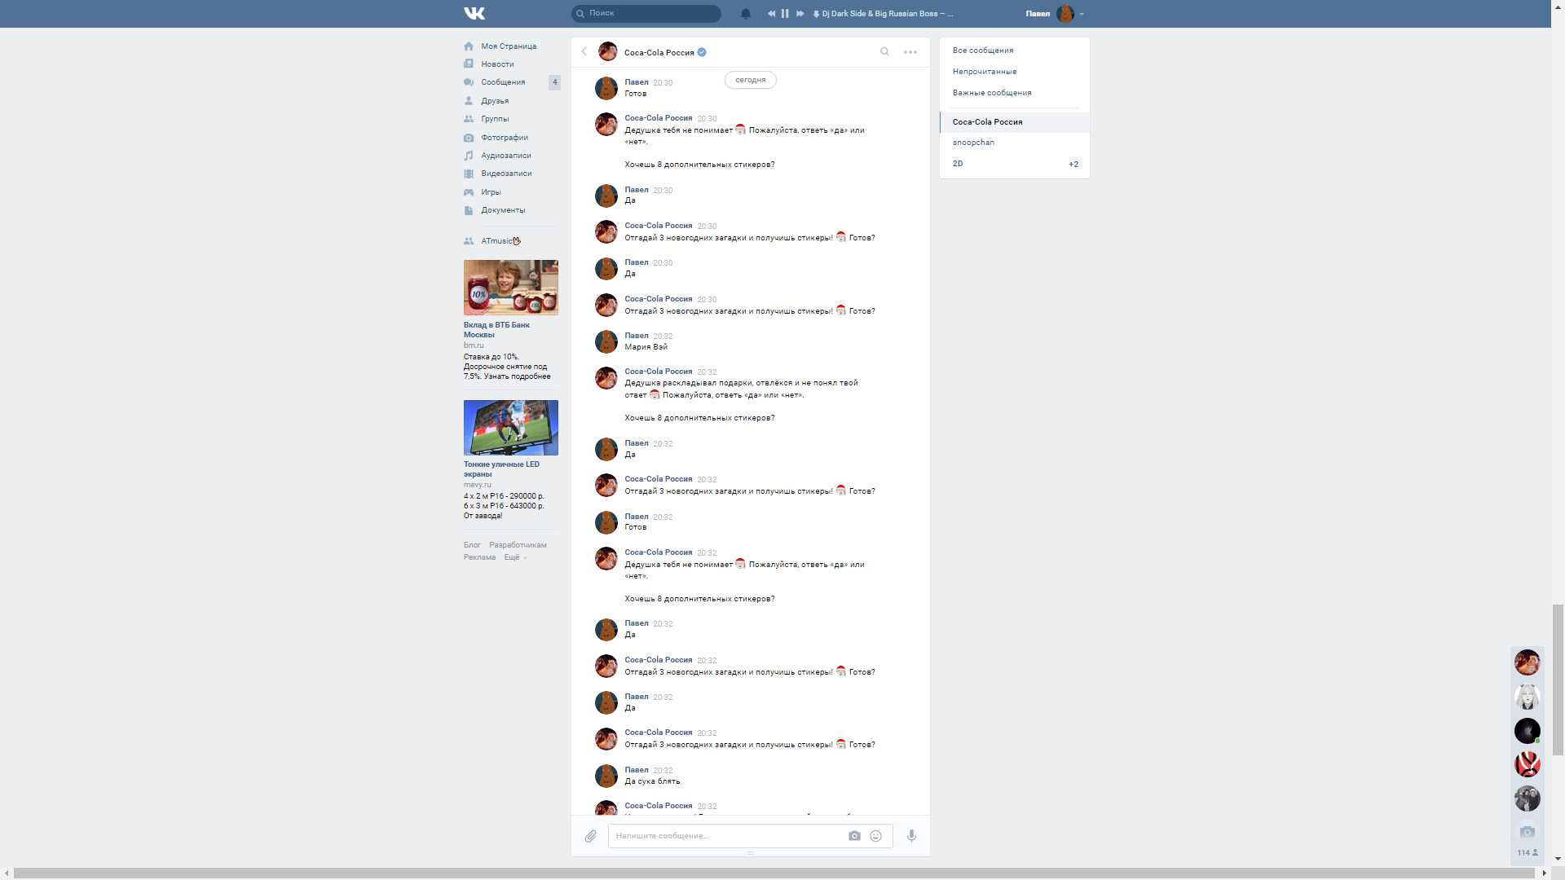
Task: Open the LED screens ad image
Action: pos(511,428)
